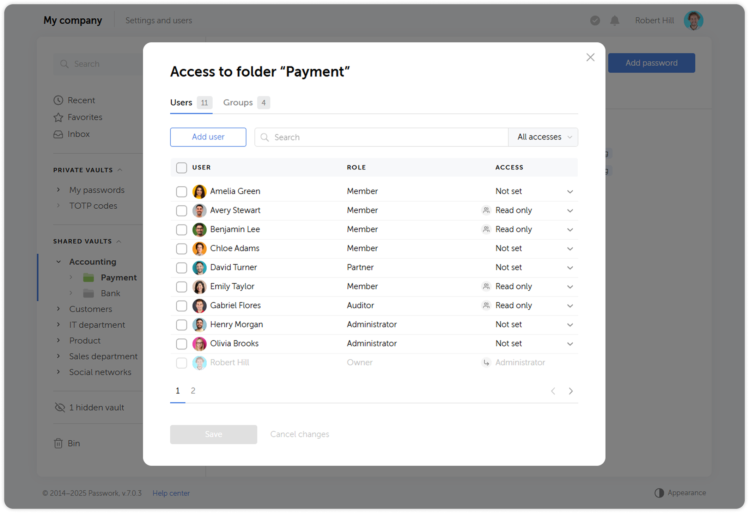This screenshot has width=749, height=513.
Task: Click the notification bell
Action: (x=614, y=20)
